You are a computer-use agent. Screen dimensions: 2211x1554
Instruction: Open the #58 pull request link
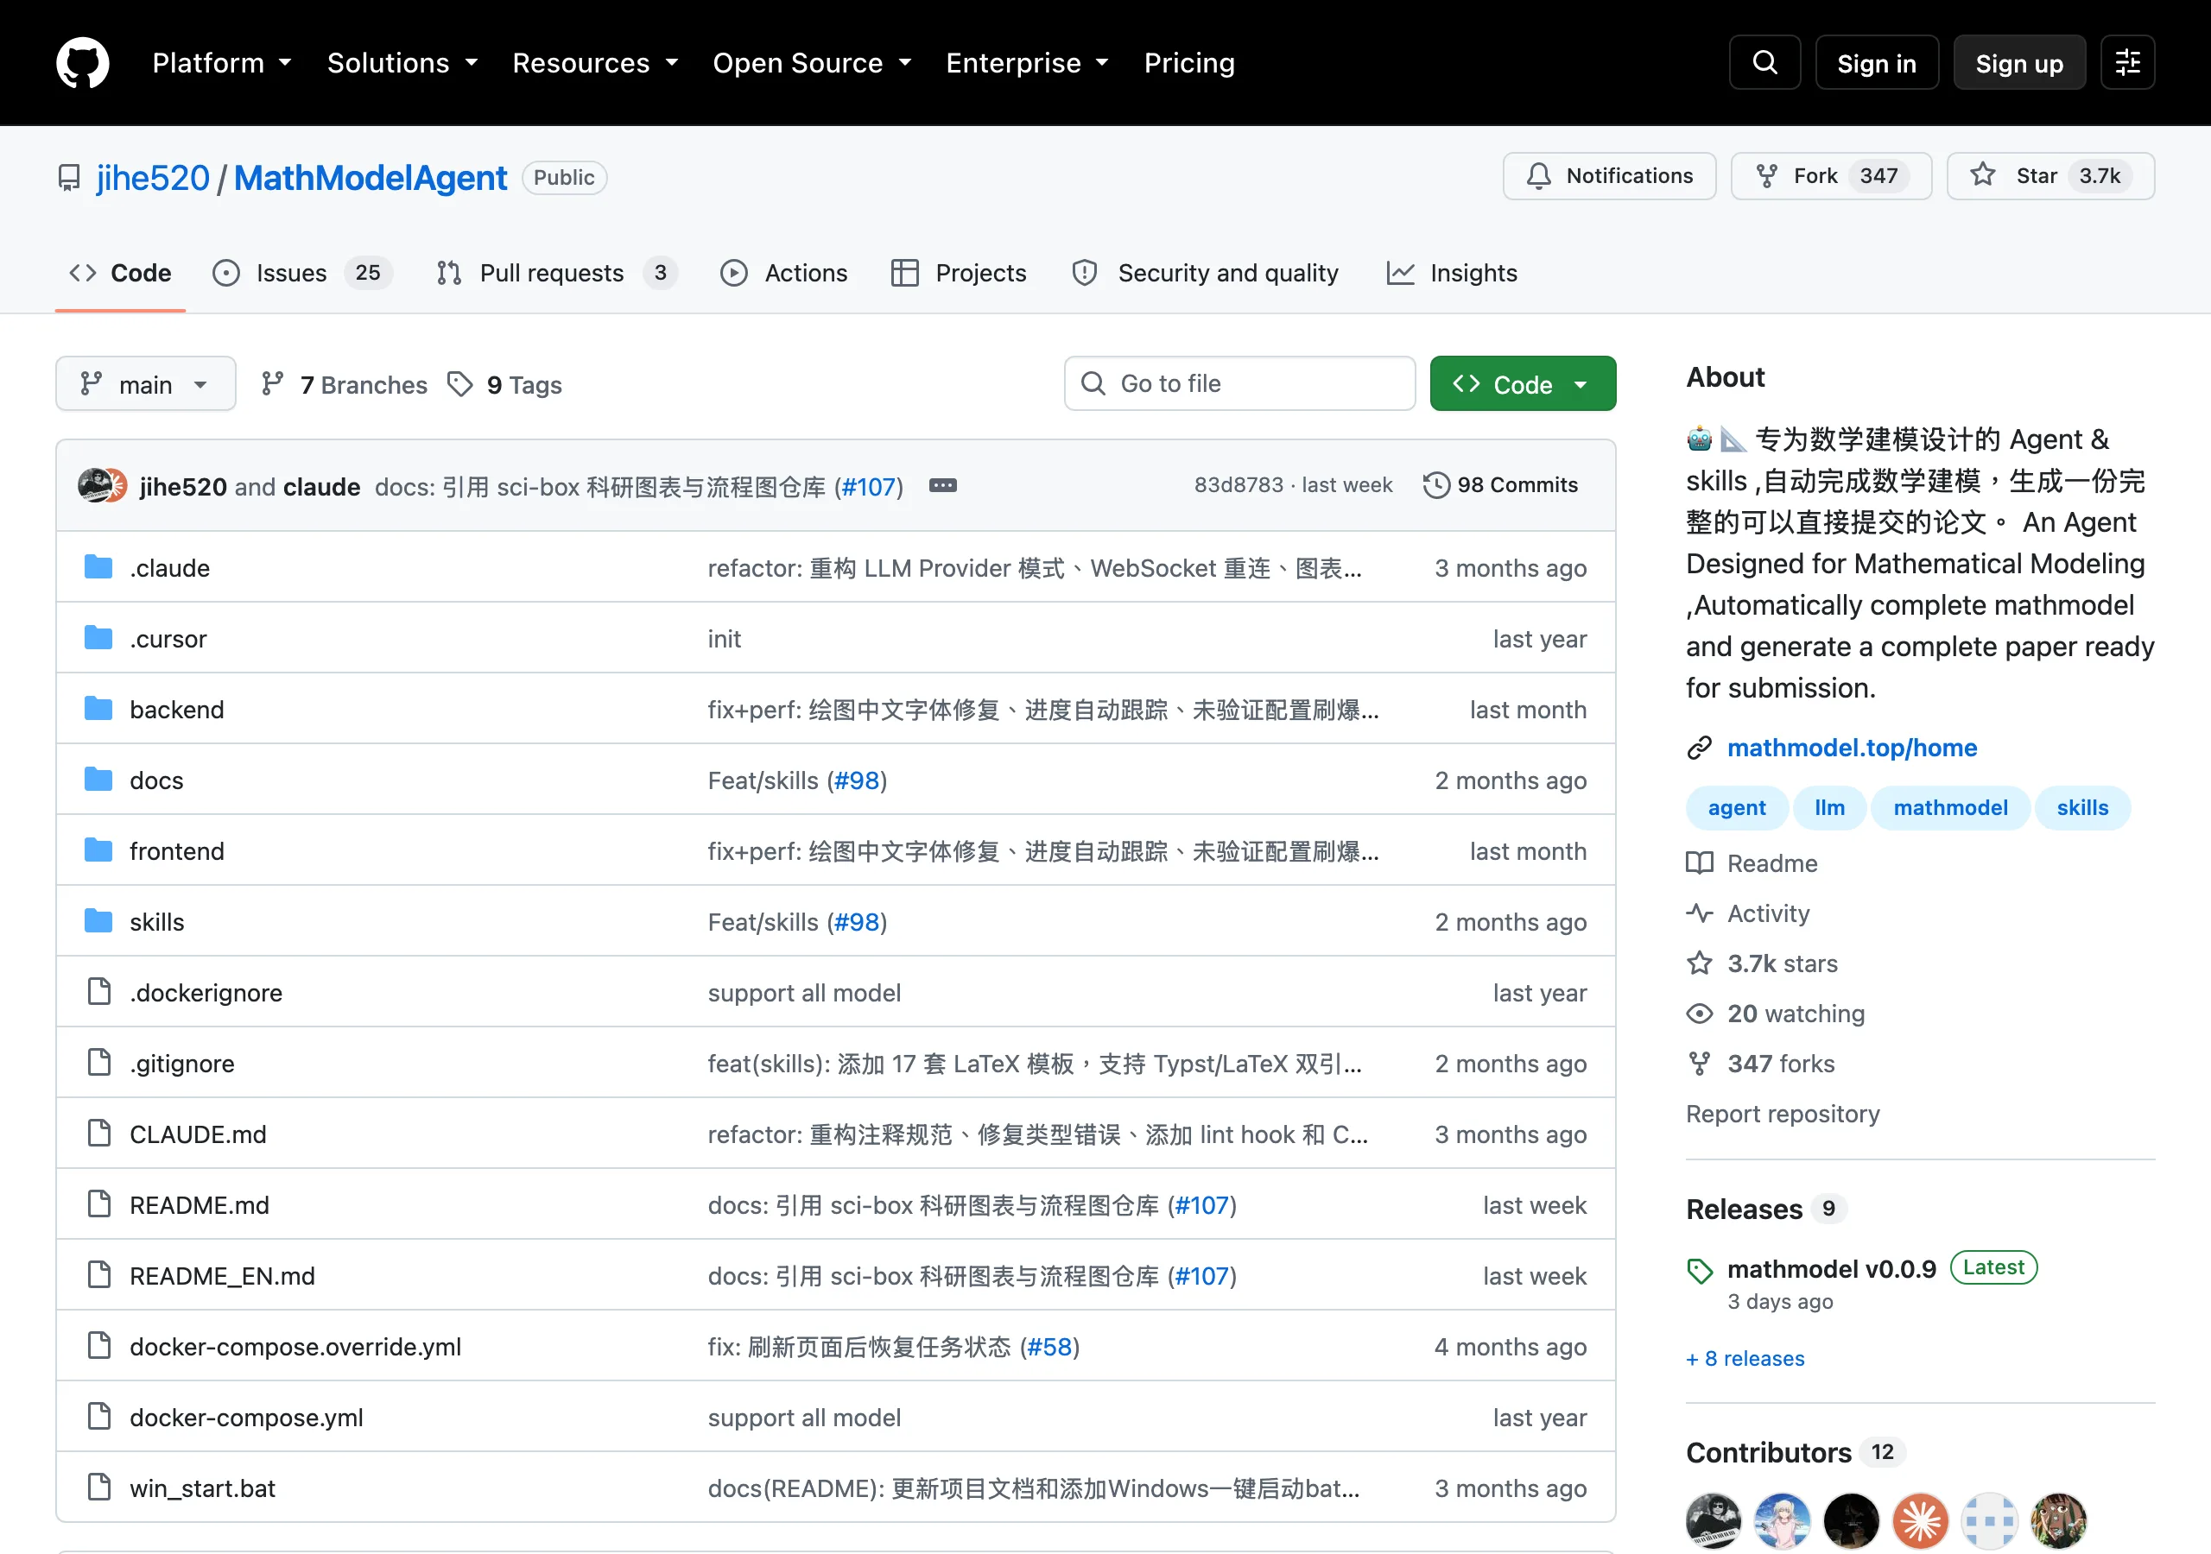pyautogui.click(x=1049, y=1346)
